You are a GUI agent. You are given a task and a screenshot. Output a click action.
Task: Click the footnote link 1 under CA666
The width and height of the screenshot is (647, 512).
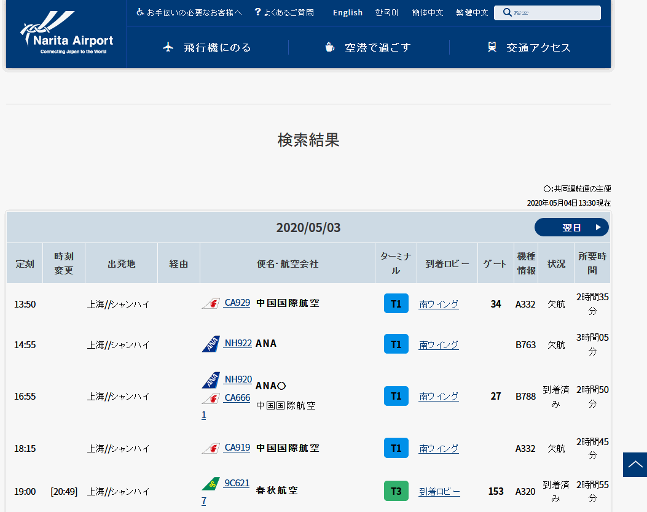(204, 415)
